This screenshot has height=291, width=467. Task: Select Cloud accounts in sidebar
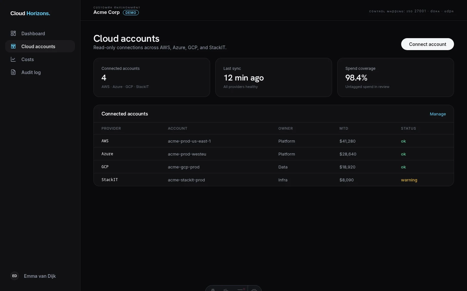point(40,46)
